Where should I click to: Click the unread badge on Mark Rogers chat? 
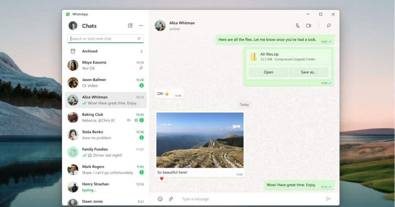point(142,172)
